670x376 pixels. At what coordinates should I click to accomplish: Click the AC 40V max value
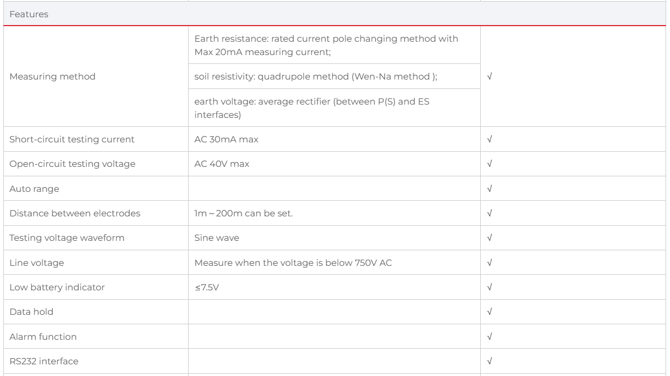223,164
